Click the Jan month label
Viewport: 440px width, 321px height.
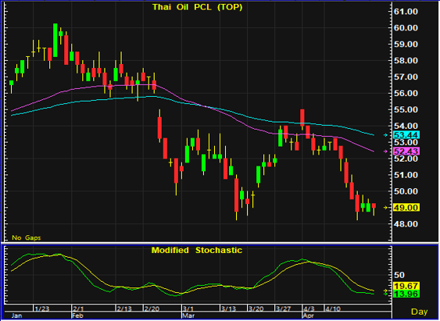point(16,316)
